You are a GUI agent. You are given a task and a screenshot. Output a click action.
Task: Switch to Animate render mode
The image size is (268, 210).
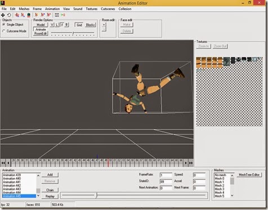point(41,29)
